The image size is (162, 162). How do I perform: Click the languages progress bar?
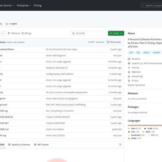point(145,125)
